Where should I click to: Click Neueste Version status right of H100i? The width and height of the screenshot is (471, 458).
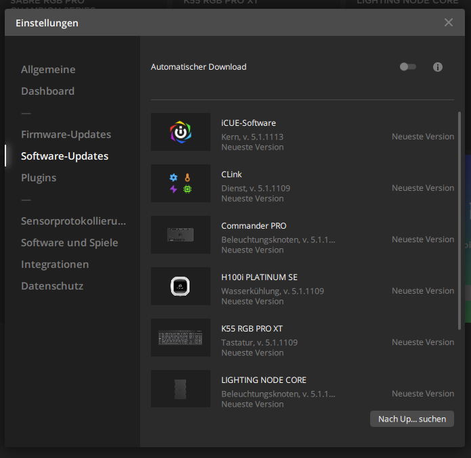click(x=423, y=291)
